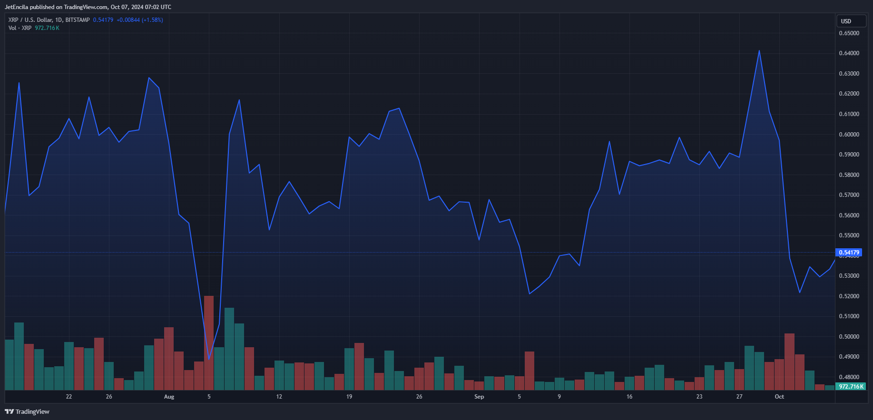This screenshot has height=420, width=873.
Task: Click the 0.50000 price axis label
Action: [x=849, y=337]
